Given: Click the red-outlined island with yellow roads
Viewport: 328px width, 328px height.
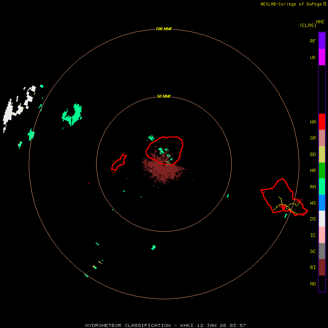Looking at the screenshot, I should tap(284, 198).
